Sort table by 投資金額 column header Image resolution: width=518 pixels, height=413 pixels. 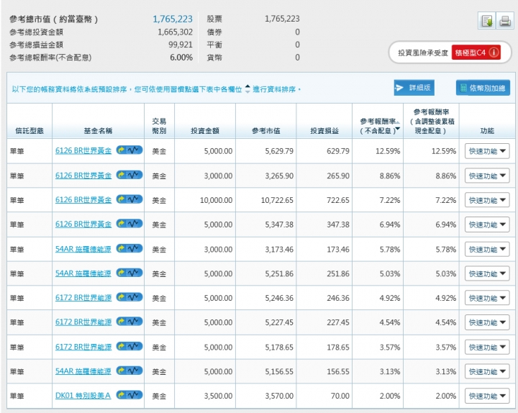tap(205, 131)
